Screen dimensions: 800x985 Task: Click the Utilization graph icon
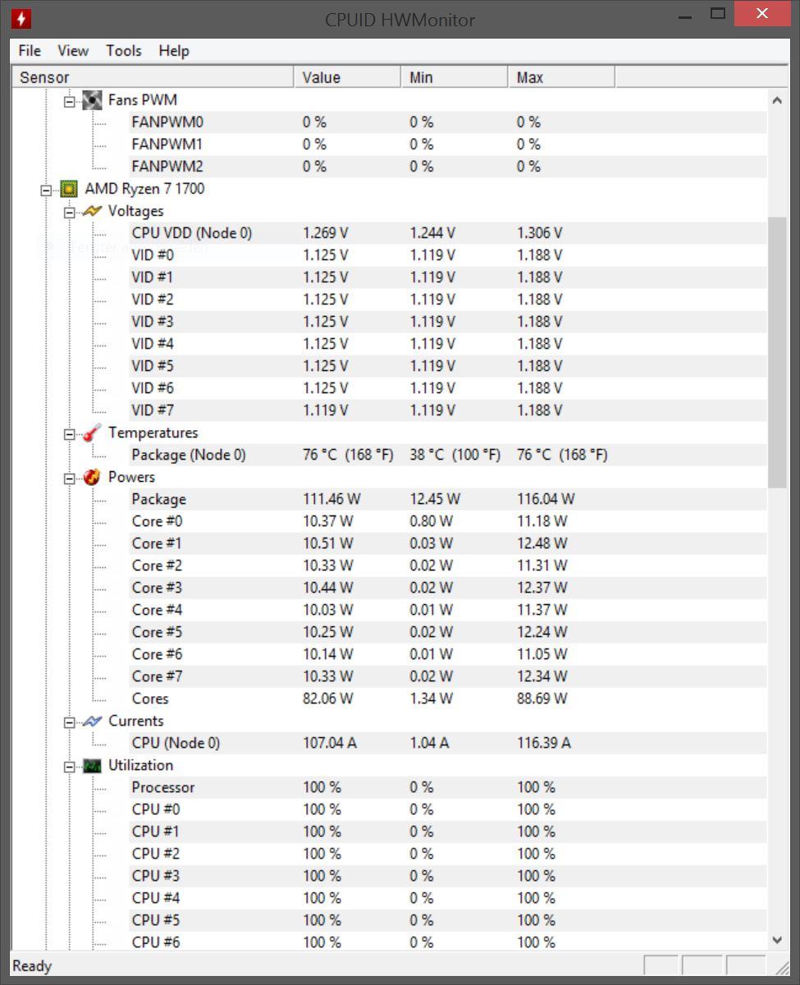[93, 765]
